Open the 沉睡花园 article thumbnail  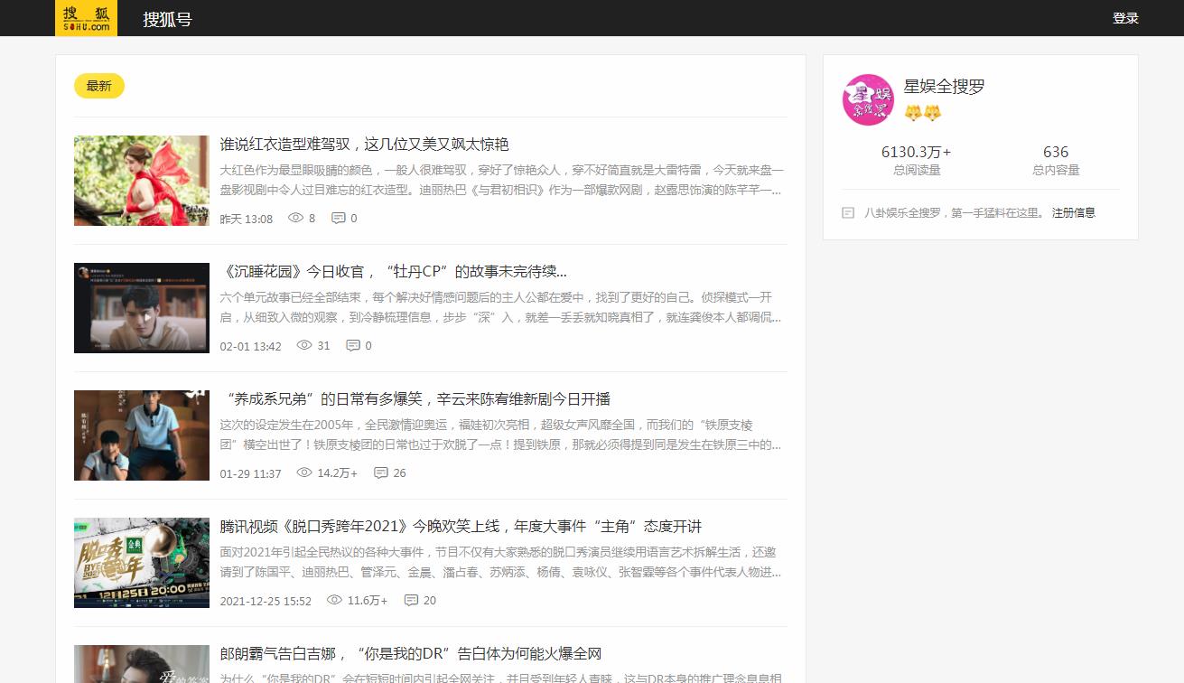click(142, 308)
